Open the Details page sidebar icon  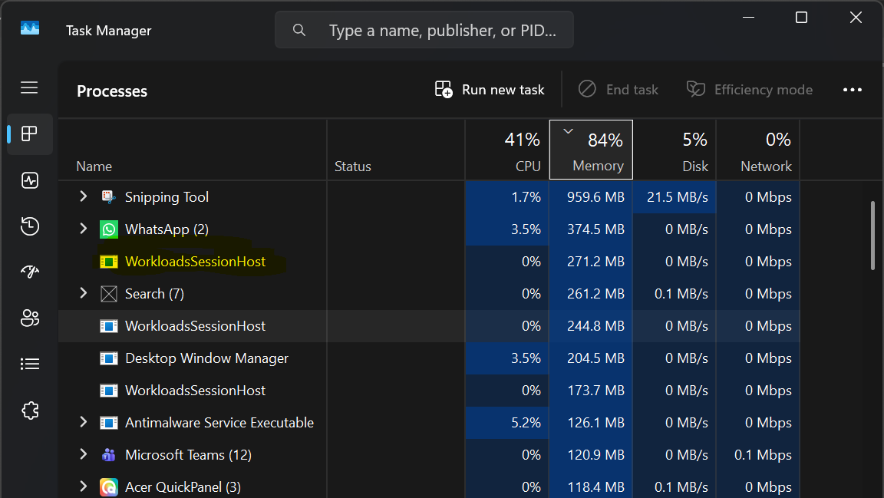pyautogui.click(x=30, y=364)
